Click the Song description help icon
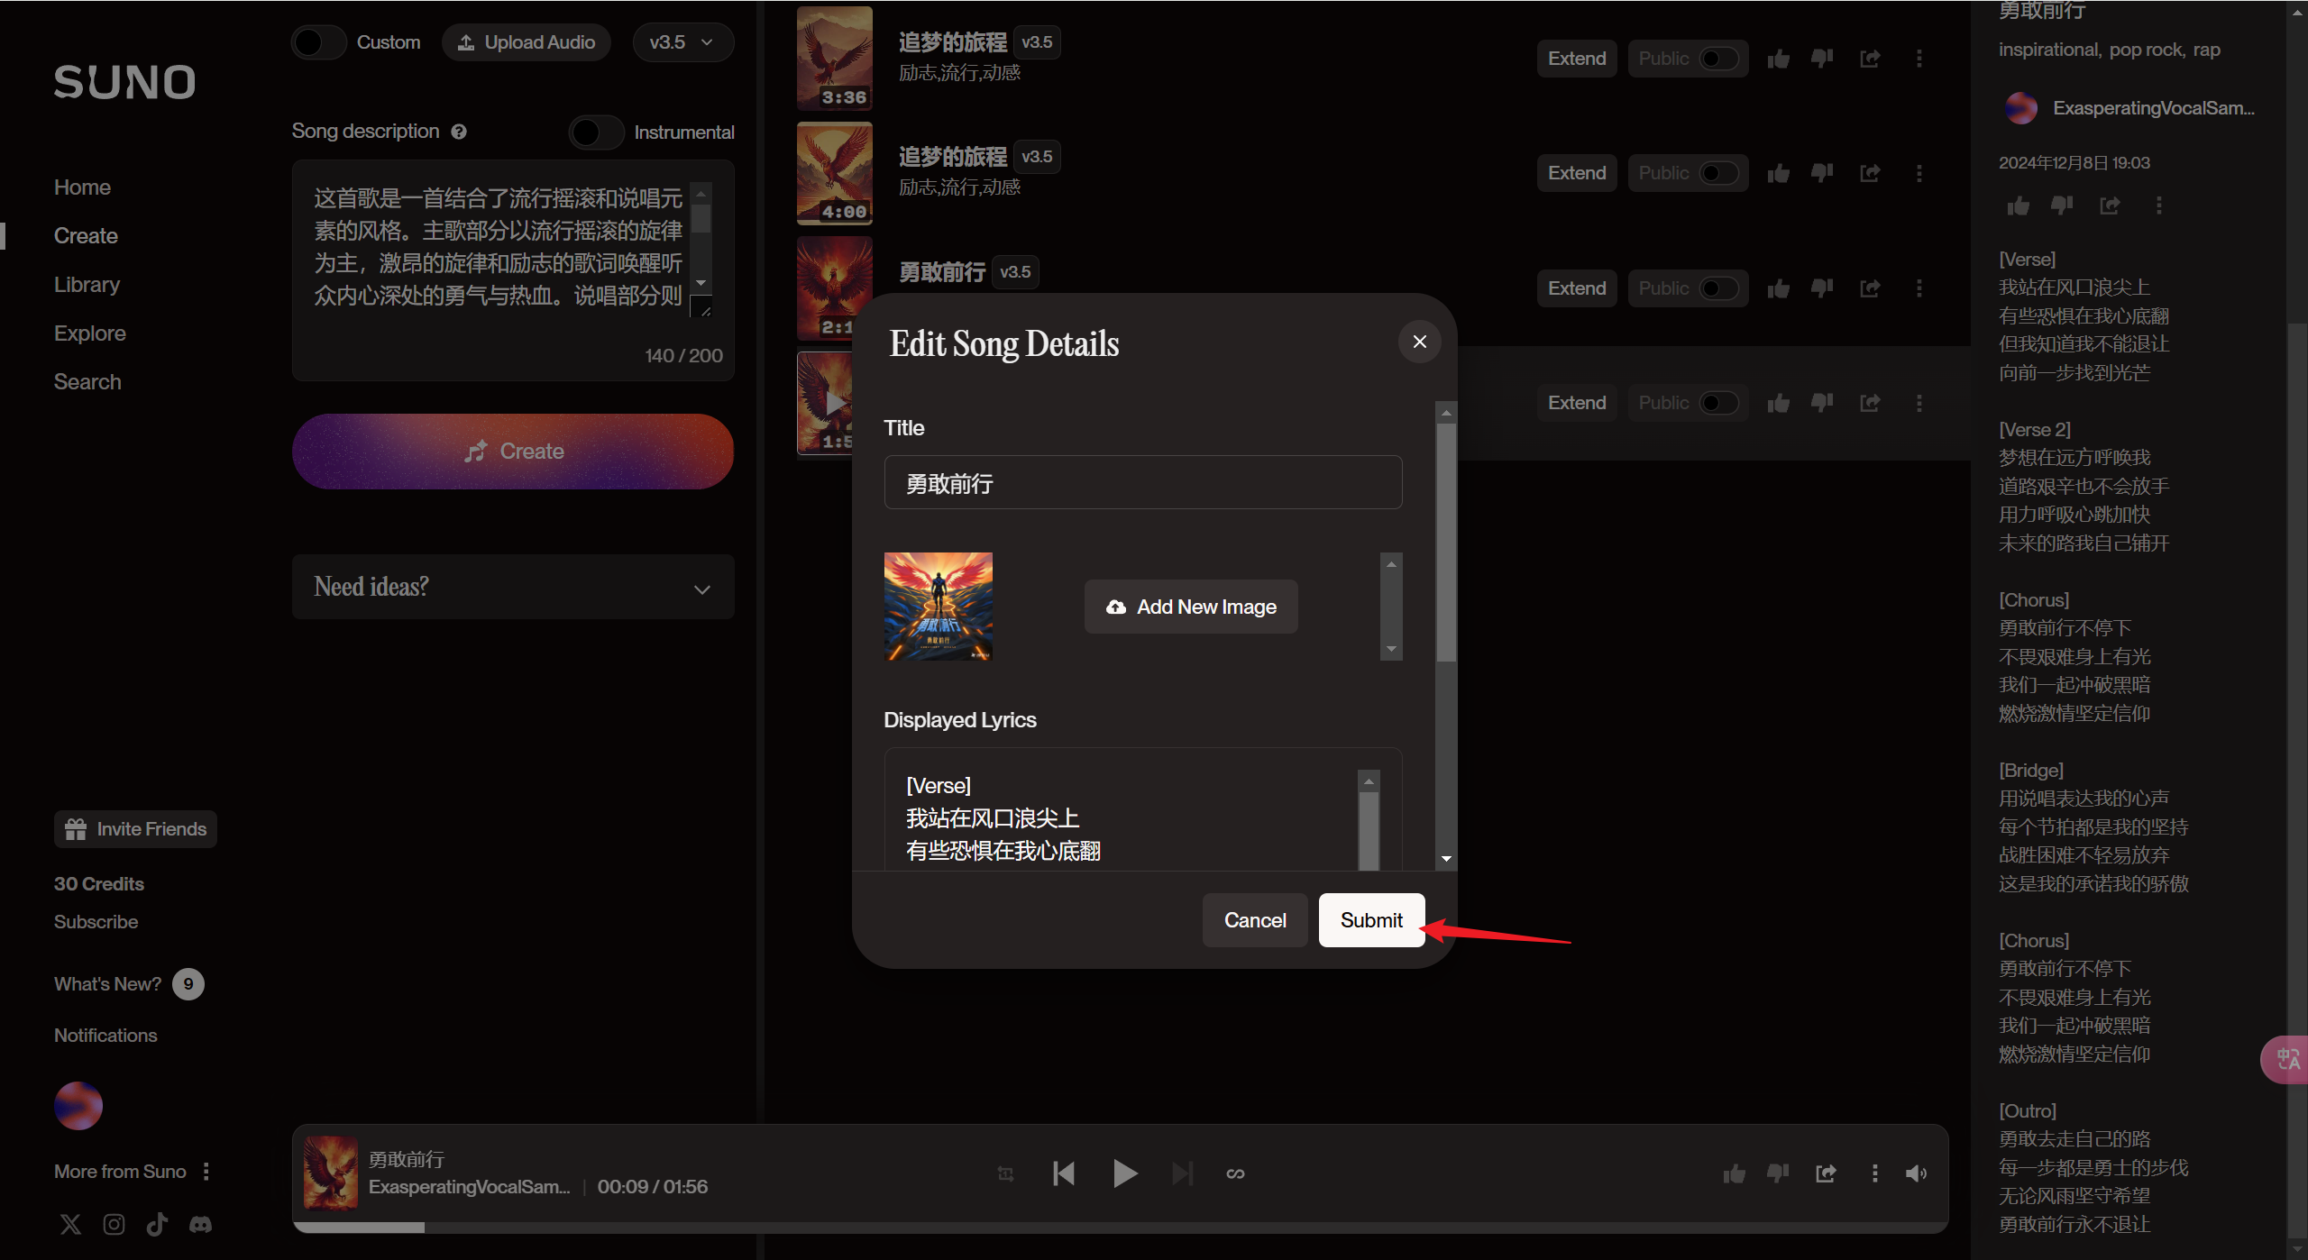 coord(459,132)
